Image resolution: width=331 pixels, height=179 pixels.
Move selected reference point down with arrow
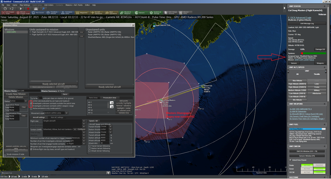point(112,106)
